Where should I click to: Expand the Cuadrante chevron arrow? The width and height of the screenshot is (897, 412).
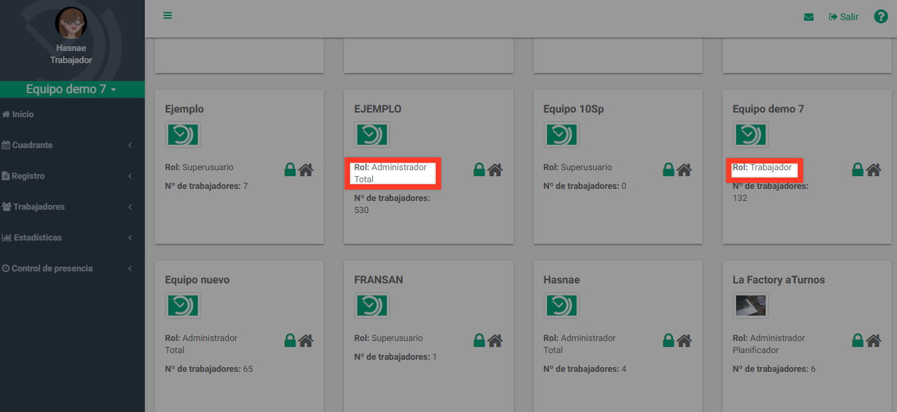click(130, 145)
